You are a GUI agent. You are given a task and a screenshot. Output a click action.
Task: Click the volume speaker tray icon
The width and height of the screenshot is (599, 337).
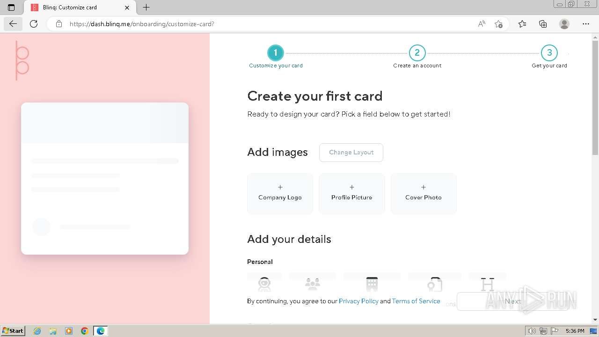coord(532,331)
